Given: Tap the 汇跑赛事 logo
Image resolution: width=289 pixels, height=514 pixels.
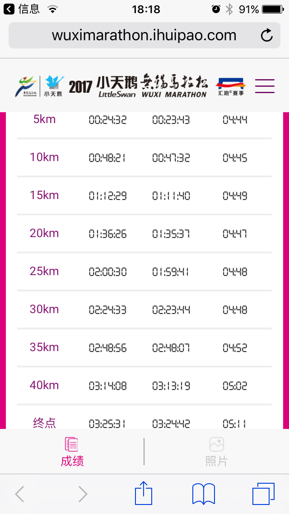Looking at the screenshot, I should (x=231, y=86).
